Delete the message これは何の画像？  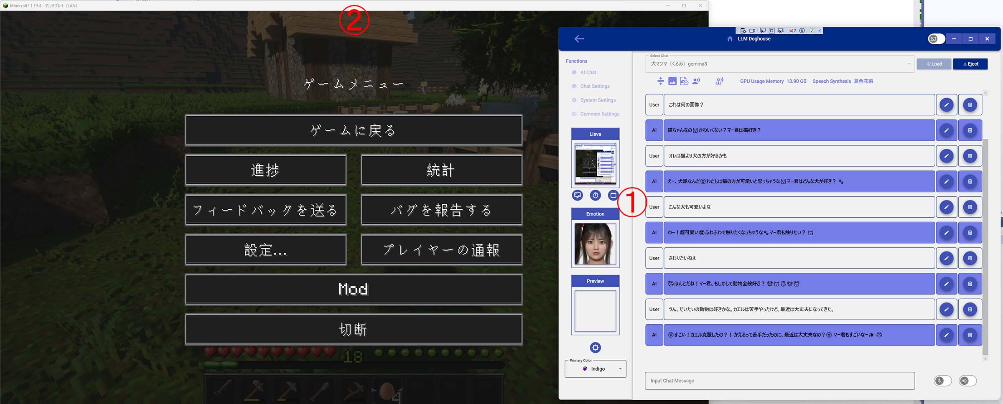click(x=970, y=105)
